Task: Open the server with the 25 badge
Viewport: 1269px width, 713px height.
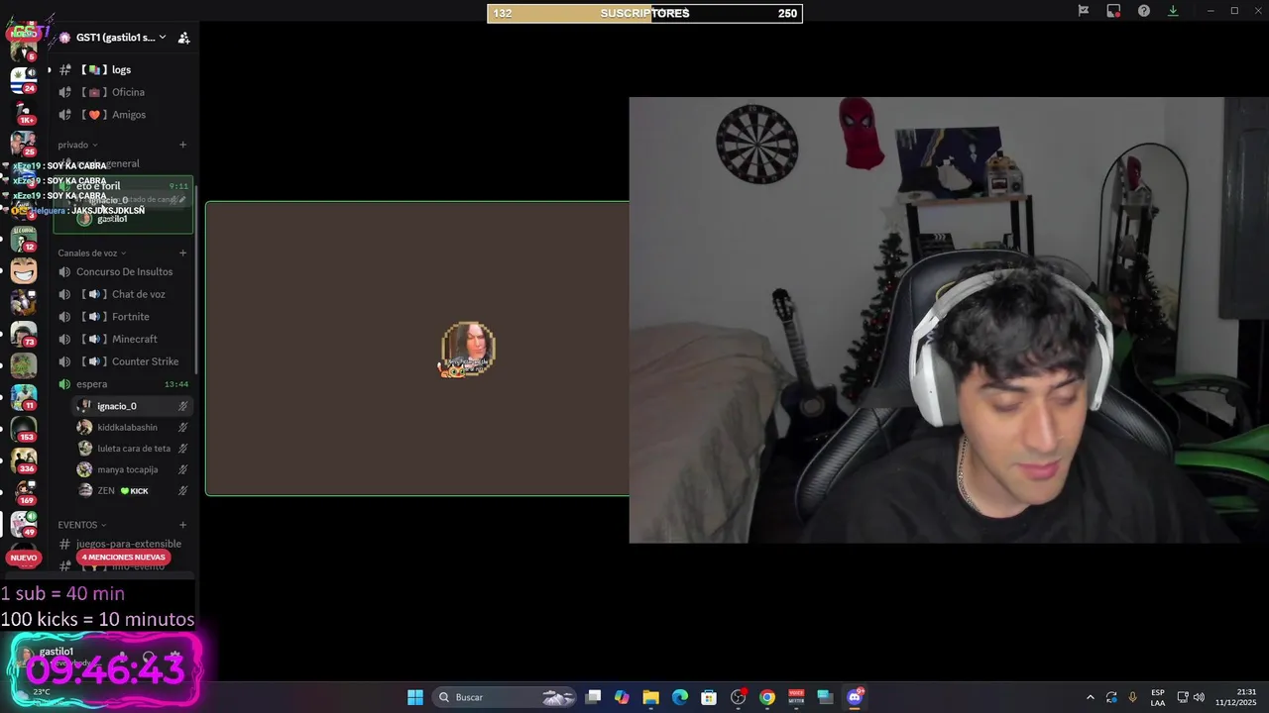Action: point(24,144)
